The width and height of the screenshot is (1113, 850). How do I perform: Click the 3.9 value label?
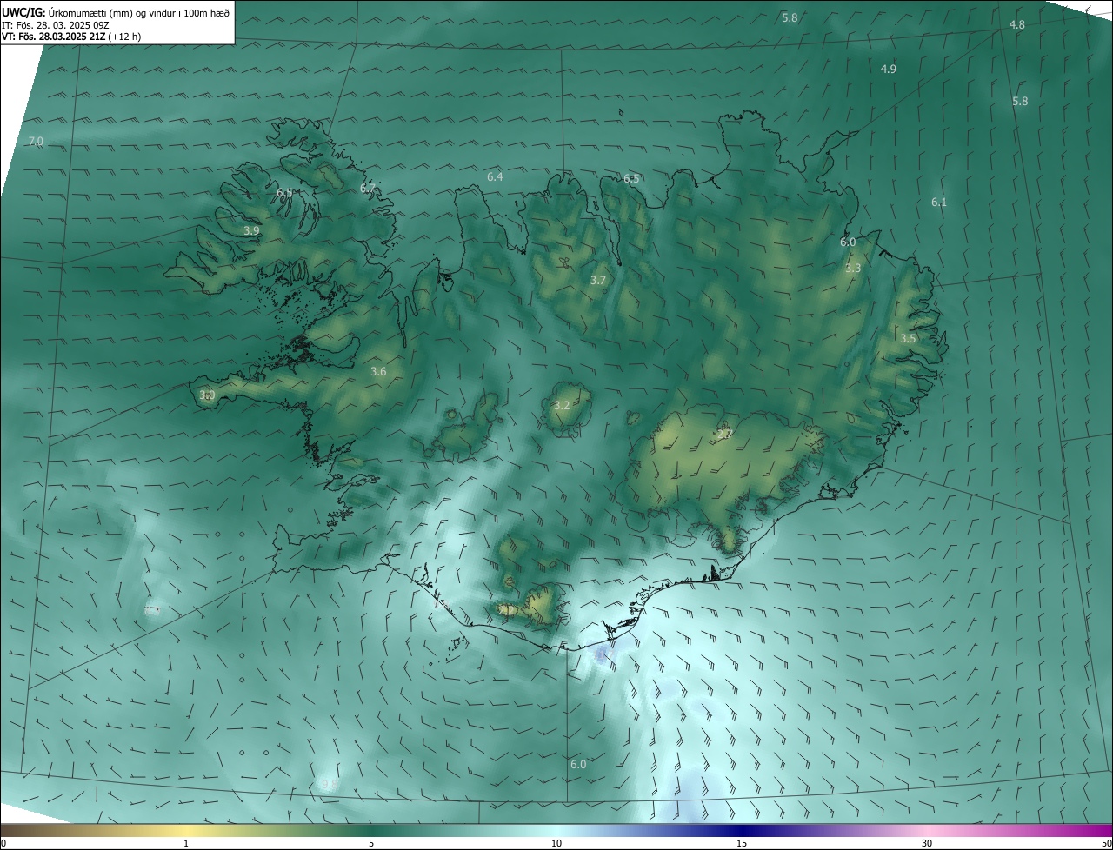click(x=251, y=231)
